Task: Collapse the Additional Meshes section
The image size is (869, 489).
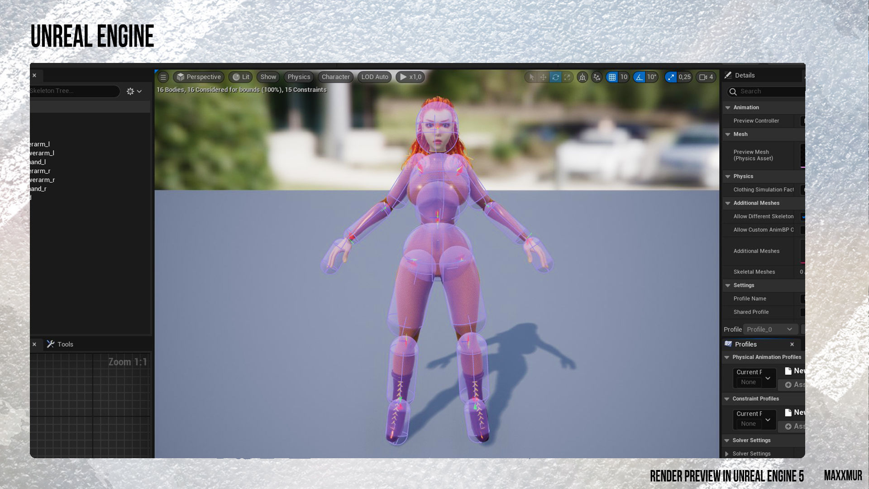Action: 728,203
